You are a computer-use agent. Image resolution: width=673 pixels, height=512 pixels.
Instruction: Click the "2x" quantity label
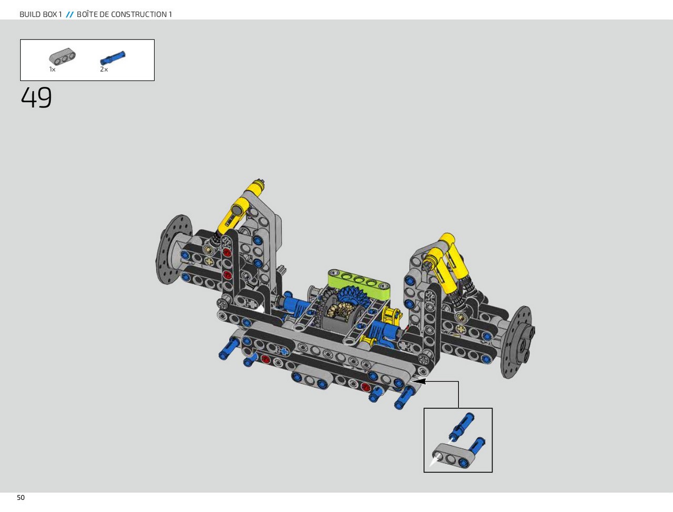click(104, 69)
